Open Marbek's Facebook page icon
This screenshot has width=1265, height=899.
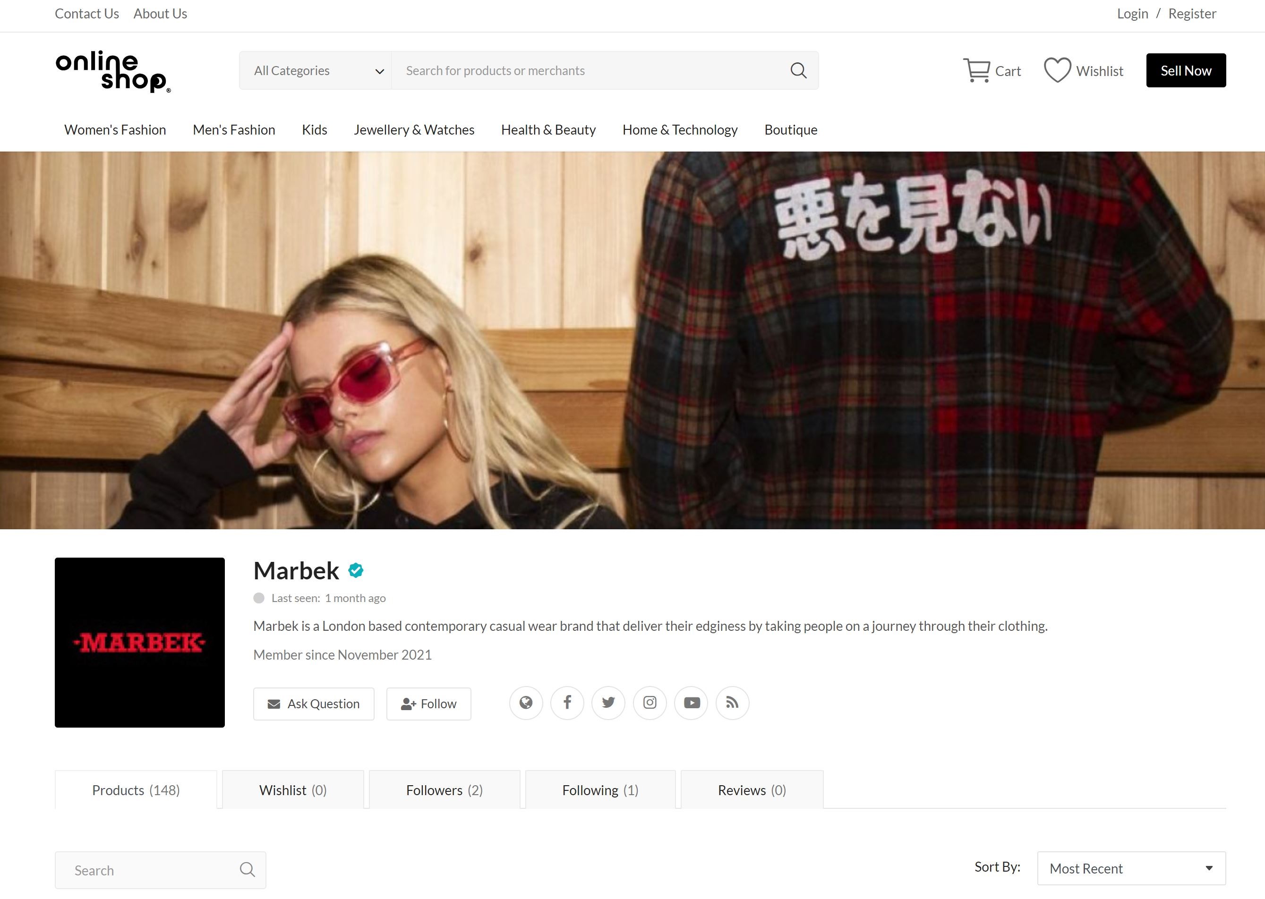(567, 703)
